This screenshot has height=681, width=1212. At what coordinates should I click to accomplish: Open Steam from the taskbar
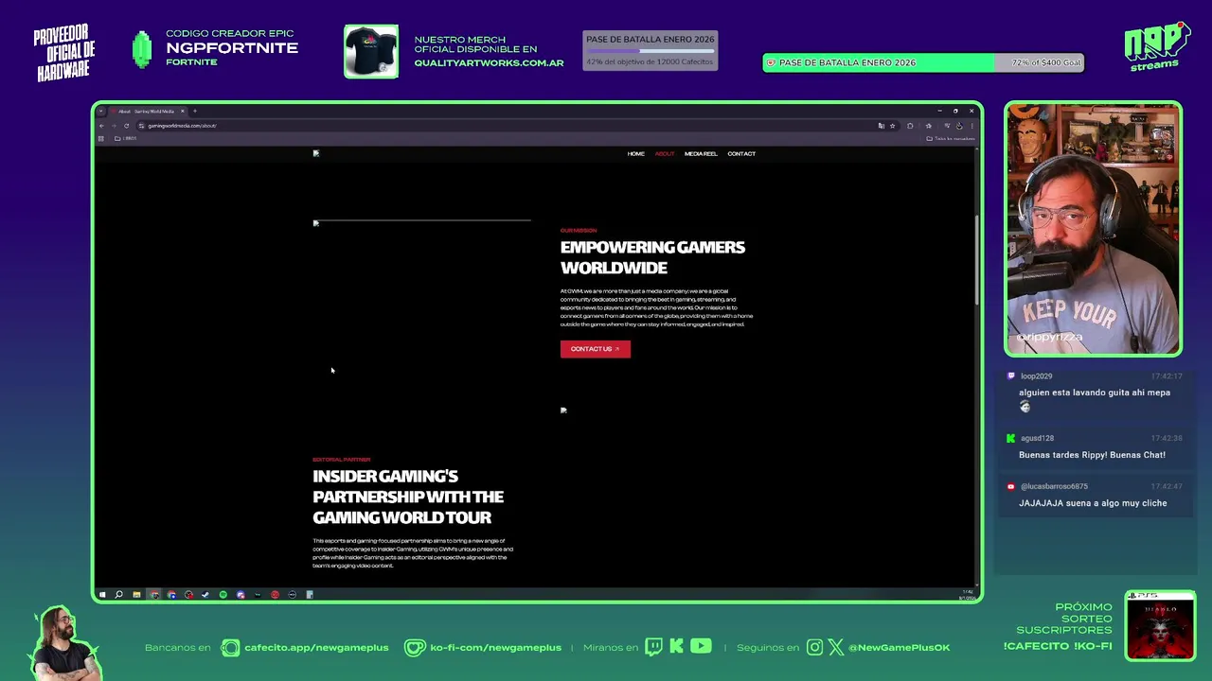205,595
